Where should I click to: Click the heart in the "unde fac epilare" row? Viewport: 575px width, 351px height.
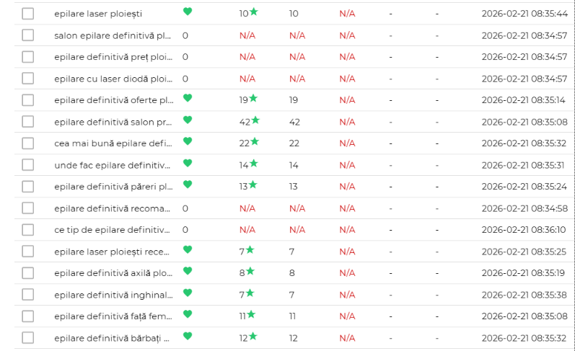coord(188,163)
